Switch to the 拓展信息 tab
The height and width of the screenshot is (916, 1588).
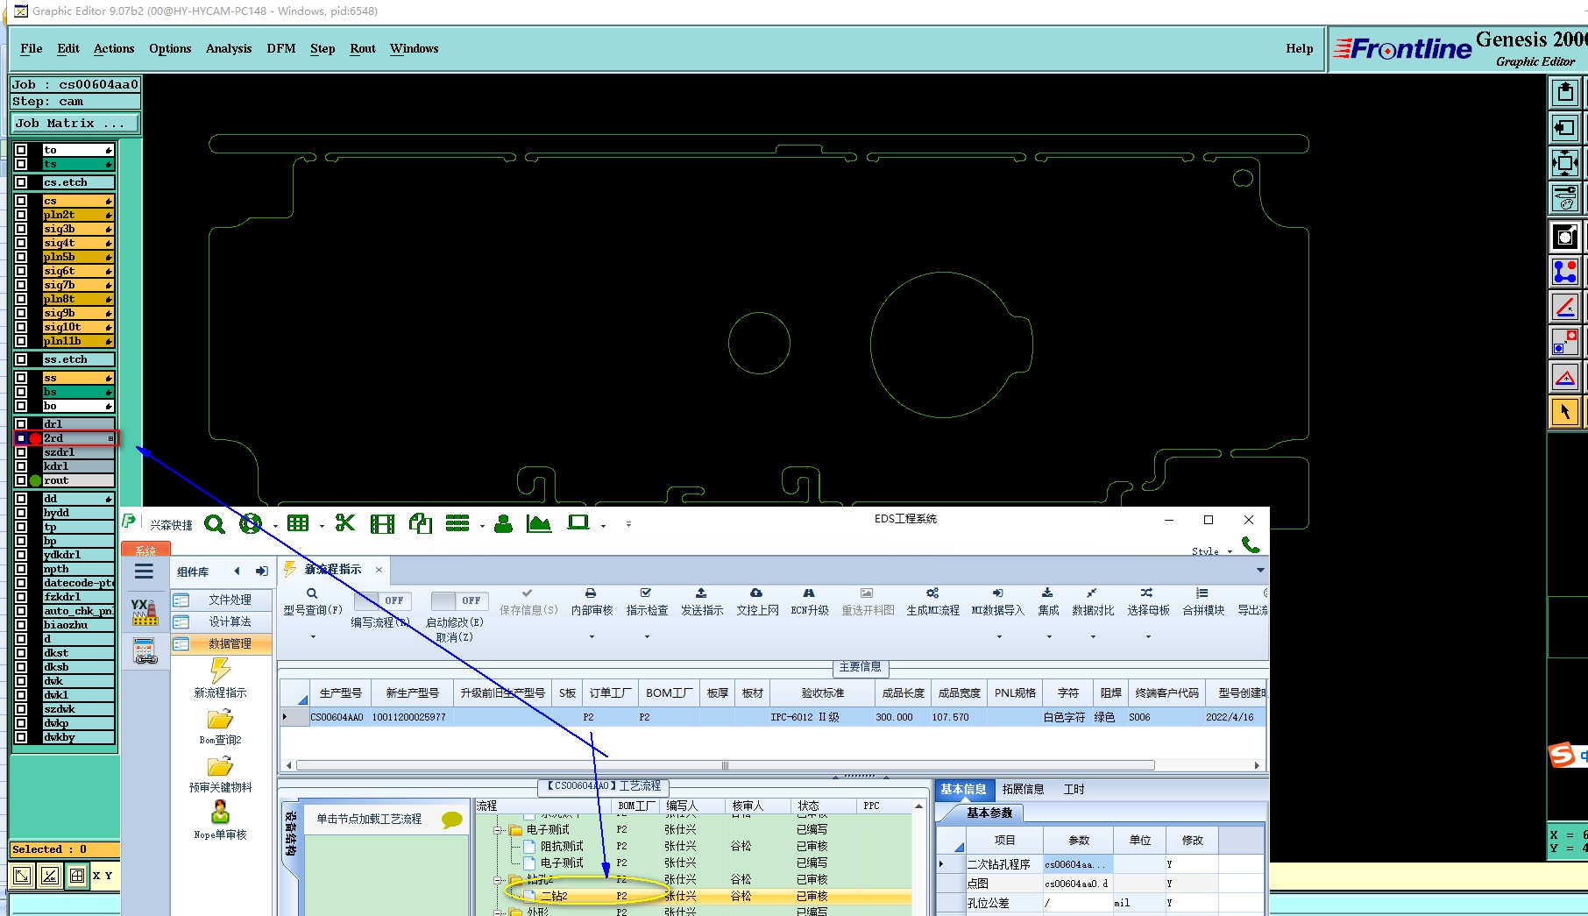(1023, 789)
